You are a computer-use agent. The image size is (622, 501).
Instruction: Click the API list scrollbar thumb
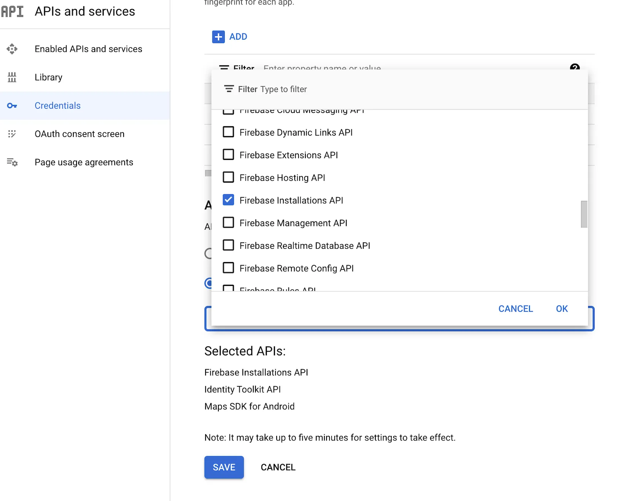(x=584, y=214)
